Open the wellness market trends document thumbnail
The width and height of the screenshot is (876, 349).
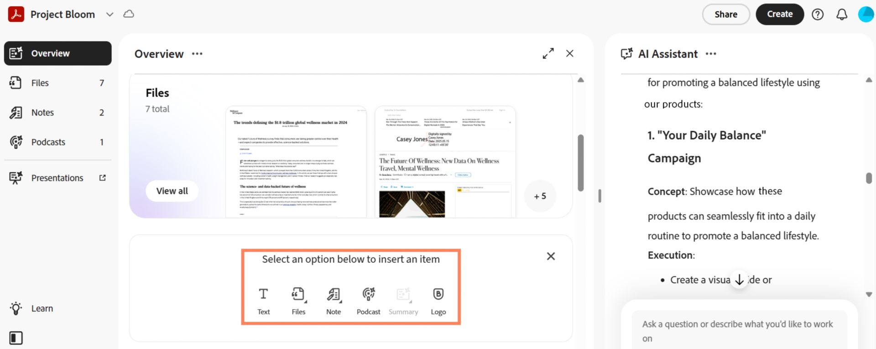coord(296,162)
